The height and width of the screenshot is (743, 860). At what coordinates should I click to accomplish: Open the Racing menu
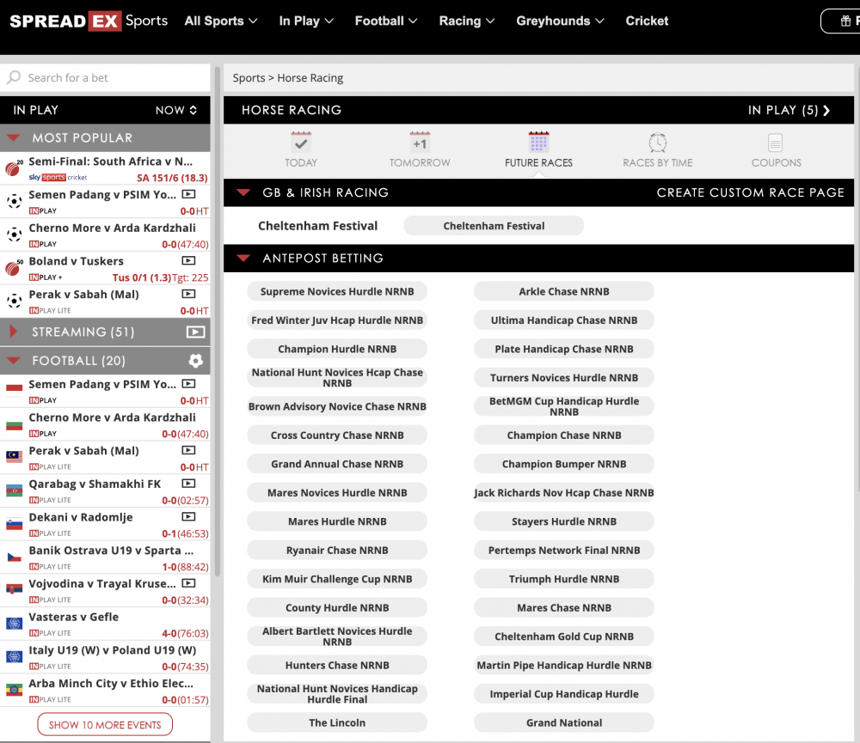[466, 21]
